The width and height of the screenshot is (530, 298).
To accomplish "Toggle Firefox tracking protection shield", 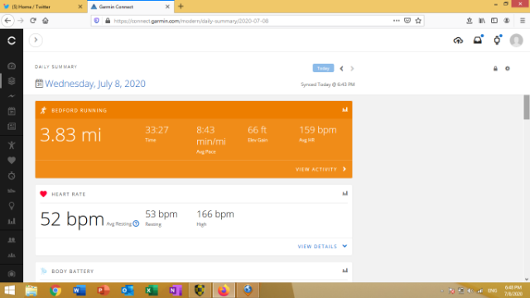I will (97, 21).
